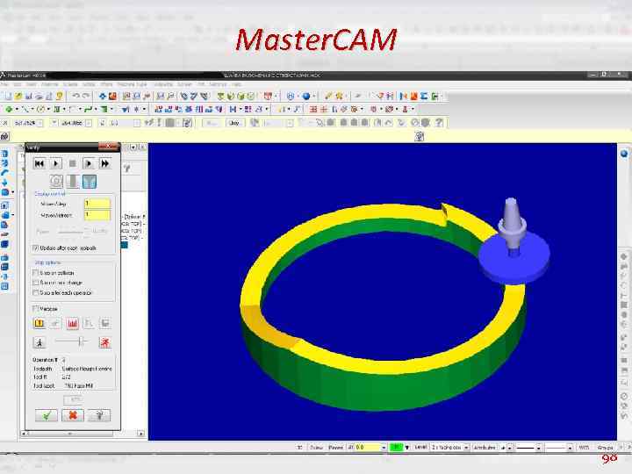The image size is (632, 474).
Task: Click the Undo toolbar icon
Action: pos(75,96)
